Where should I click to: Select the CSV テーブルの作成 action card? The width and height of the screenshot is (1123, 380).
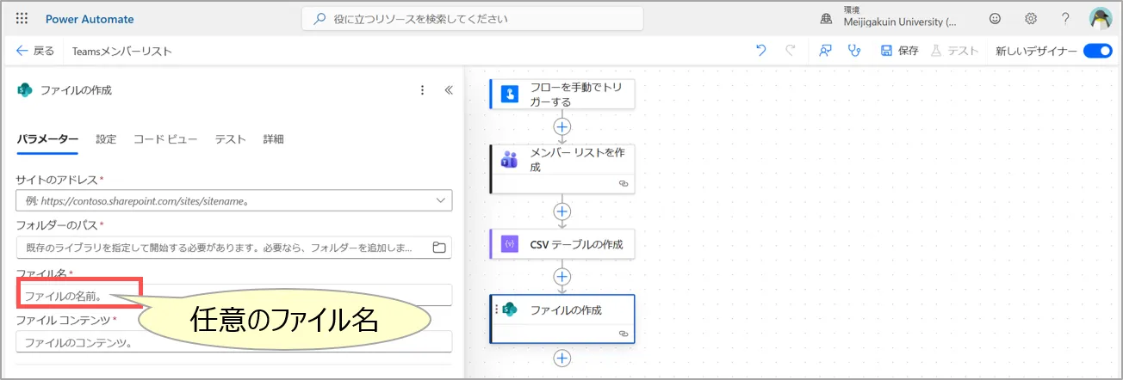pyautogui.click(x=561, y=244)
